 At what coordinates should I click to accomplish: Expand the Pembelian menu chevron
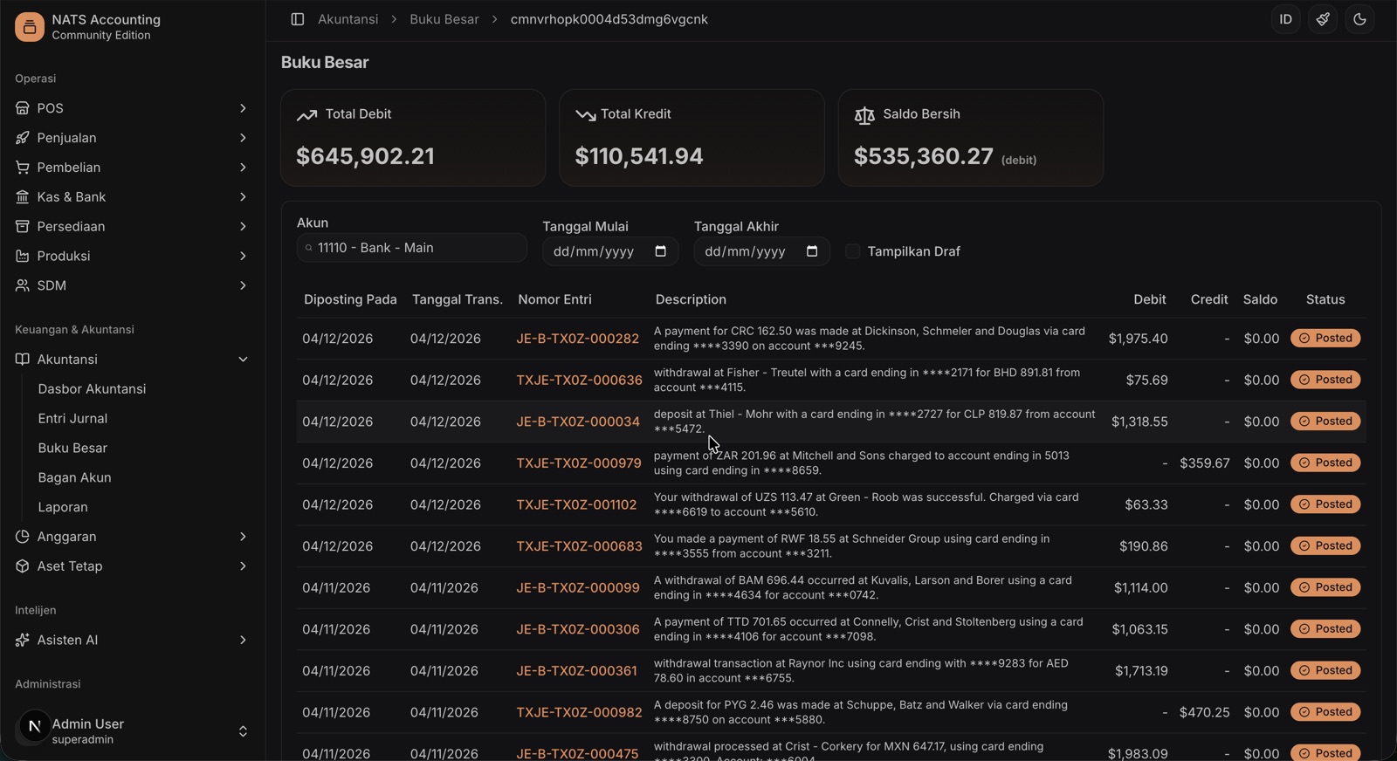pos(243,168)
